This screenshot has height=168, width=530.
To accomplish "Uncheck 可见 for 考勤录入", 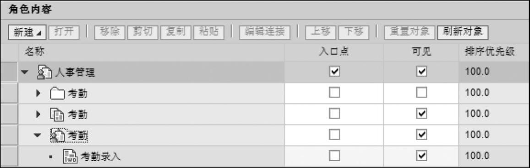I will point(421,156).
